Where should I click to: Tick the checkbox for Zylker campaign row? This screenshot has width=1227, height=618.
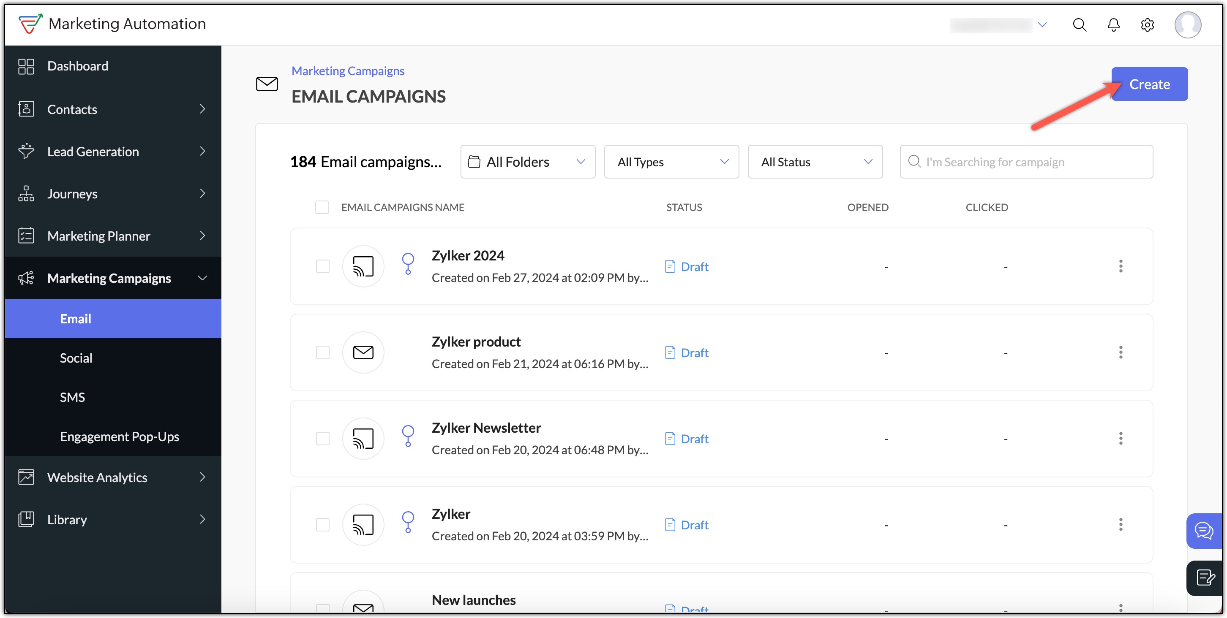[x=323, y=525]
